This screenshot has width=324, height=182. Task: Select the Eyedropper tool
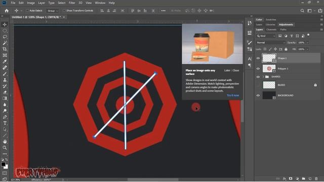[5, 62]
